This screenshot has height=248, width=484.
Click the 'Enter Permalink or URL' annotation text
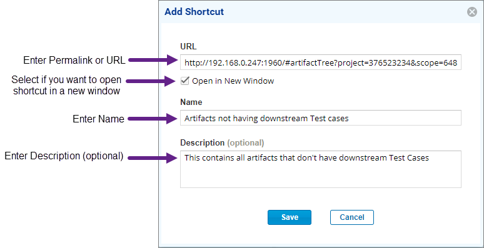[x=74, y=60]
